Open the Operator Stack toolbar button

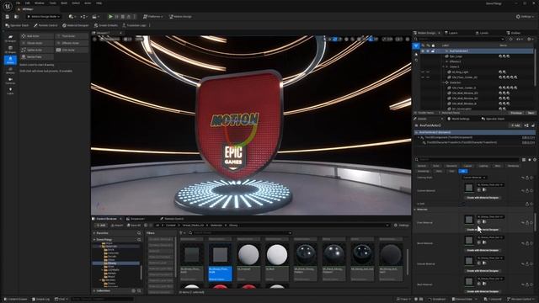pyautogui.click(x=17, y=25)
